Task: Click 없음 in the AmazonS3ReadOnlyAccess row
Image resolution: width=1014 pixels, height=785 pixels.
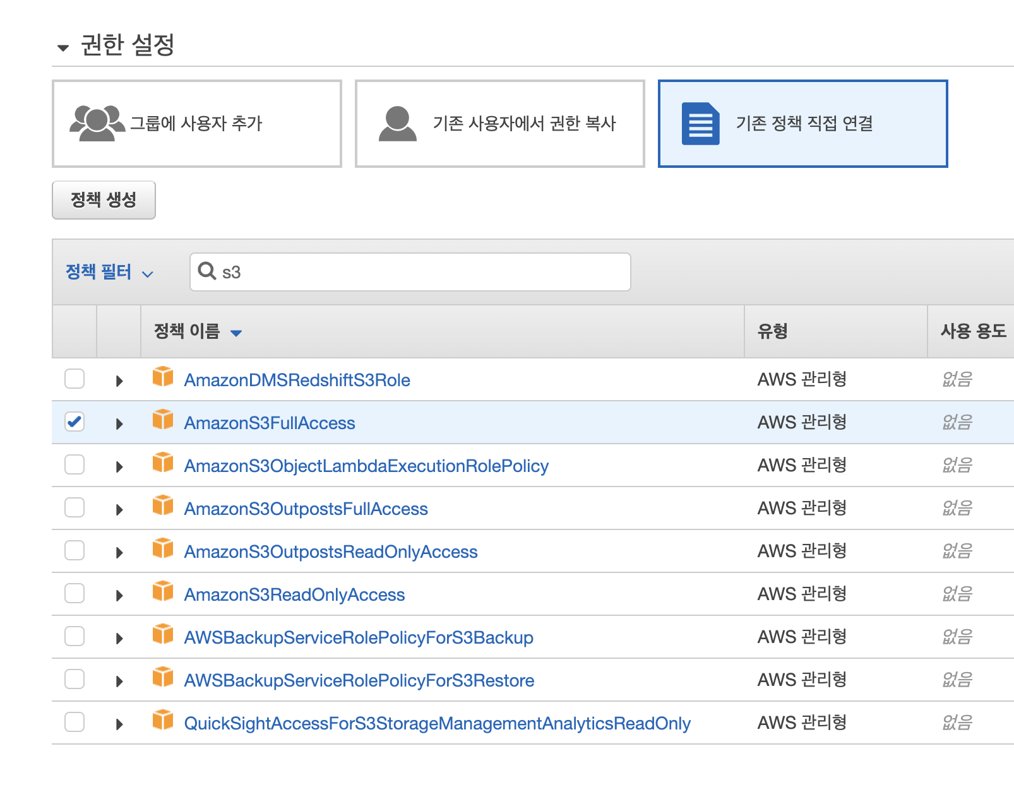Action: pyautogui.click(x=957, y=594)
